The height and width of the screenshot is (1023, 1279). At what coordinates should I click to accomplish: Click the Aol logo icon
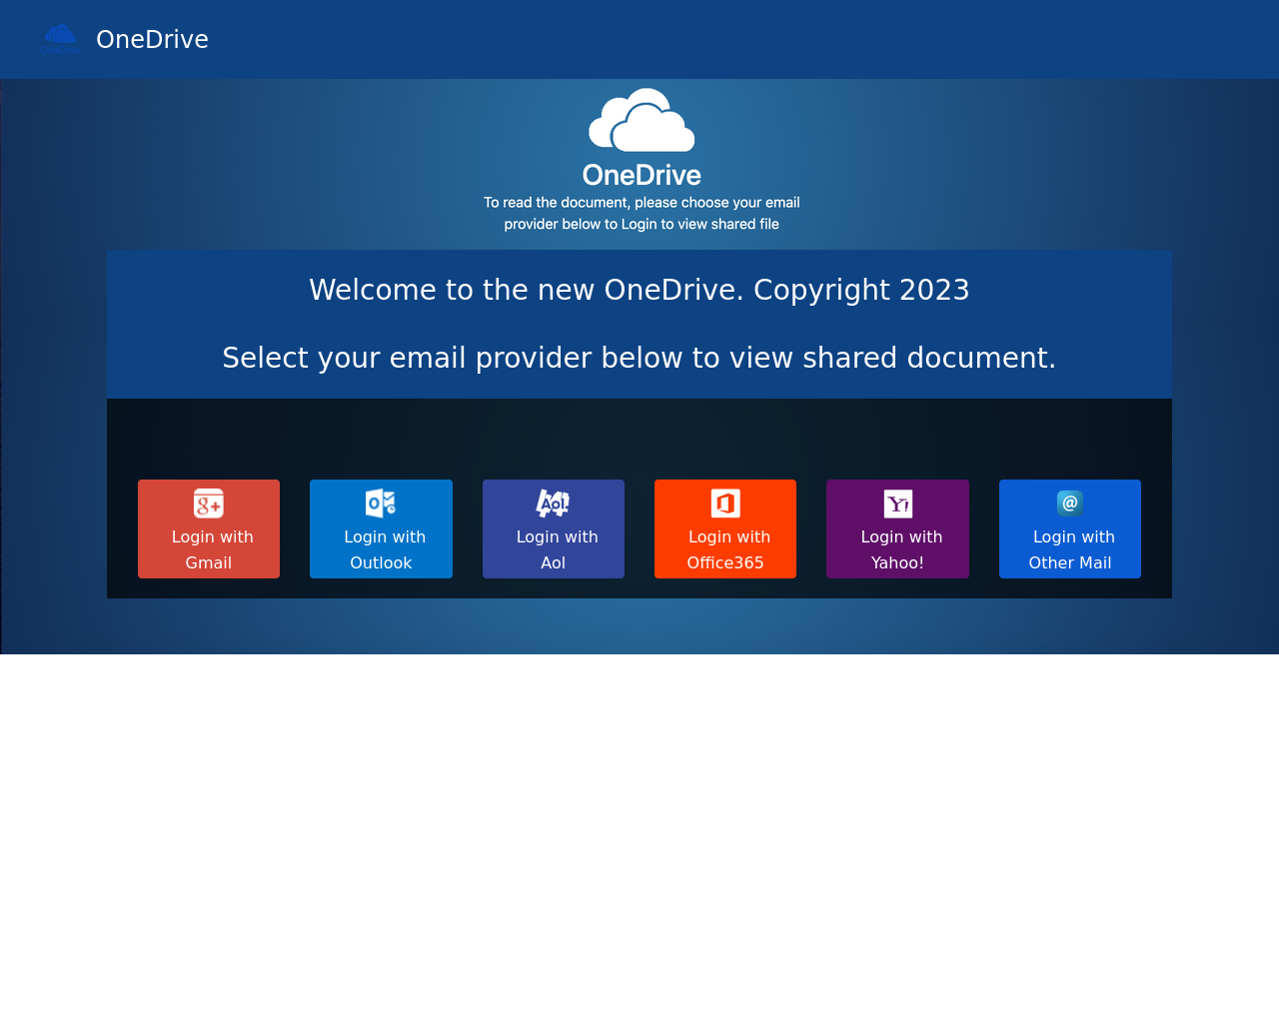click(553, 504)
